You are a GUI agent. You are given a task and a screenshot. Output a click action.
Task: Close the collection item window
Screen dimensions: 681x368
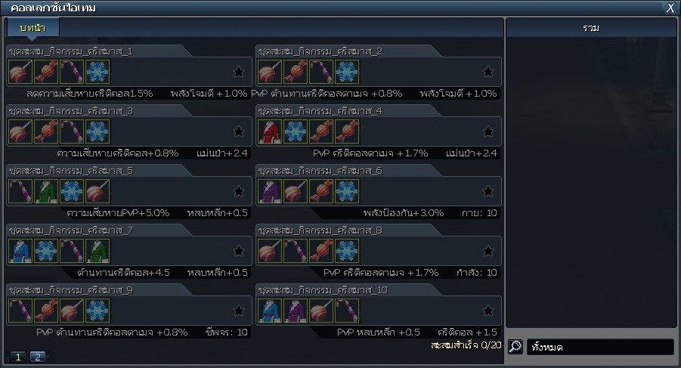pyautogui.click(x=670, y=8)
